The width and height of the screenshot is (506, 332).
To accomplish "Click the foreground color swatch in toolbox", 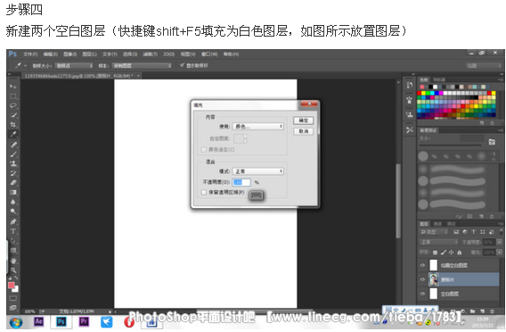I will tap(12, 285).
